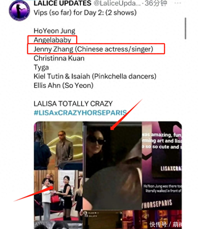Screen dimensions: 198x229
Task: Click the Angelababy name text
Action: point(52,40)
